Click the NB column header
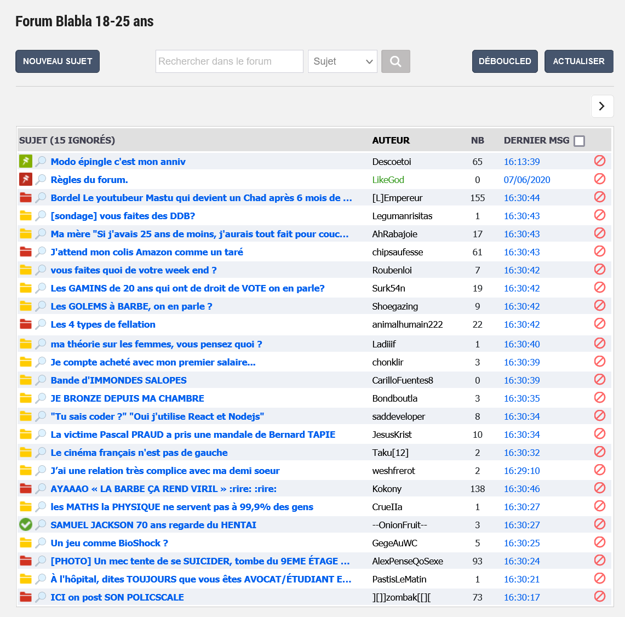This screenshot has width=625, height=617. pos(478,140)
